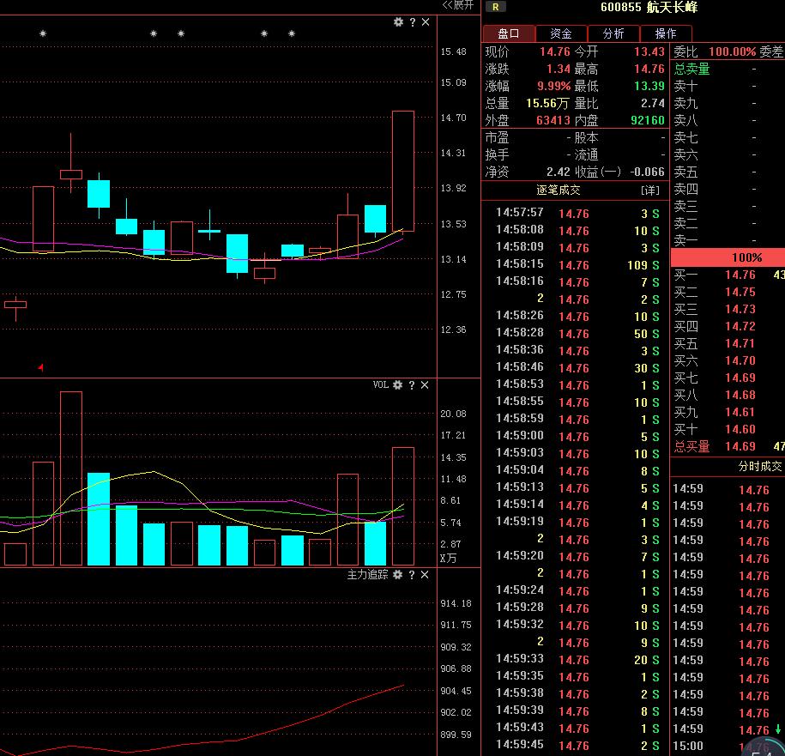Viewport: 785px width, 756px height.
Task: Click the R margin-trading badge
Action: [495, 8]
